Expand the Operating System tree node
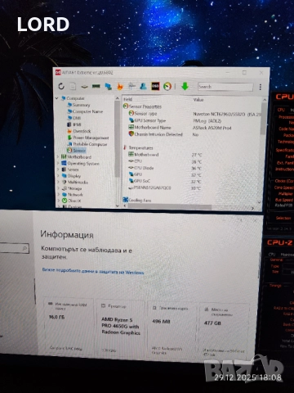294x393 pixels. point(58,163)
